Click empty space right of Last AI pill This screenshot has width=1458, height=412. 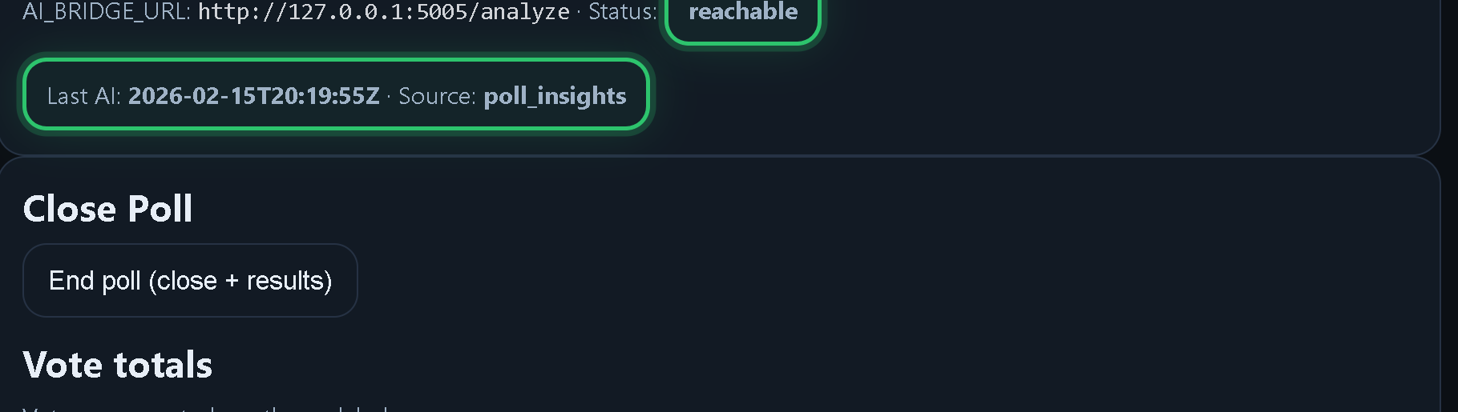(962, 95)
